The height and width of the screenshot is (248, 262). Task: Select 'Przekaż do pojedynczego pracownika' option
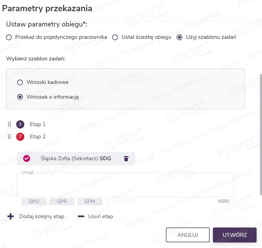pos(9,37)
